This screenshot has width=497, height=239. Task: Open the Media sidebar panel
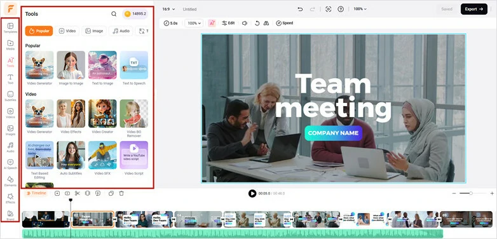click(x=10, y=44)
